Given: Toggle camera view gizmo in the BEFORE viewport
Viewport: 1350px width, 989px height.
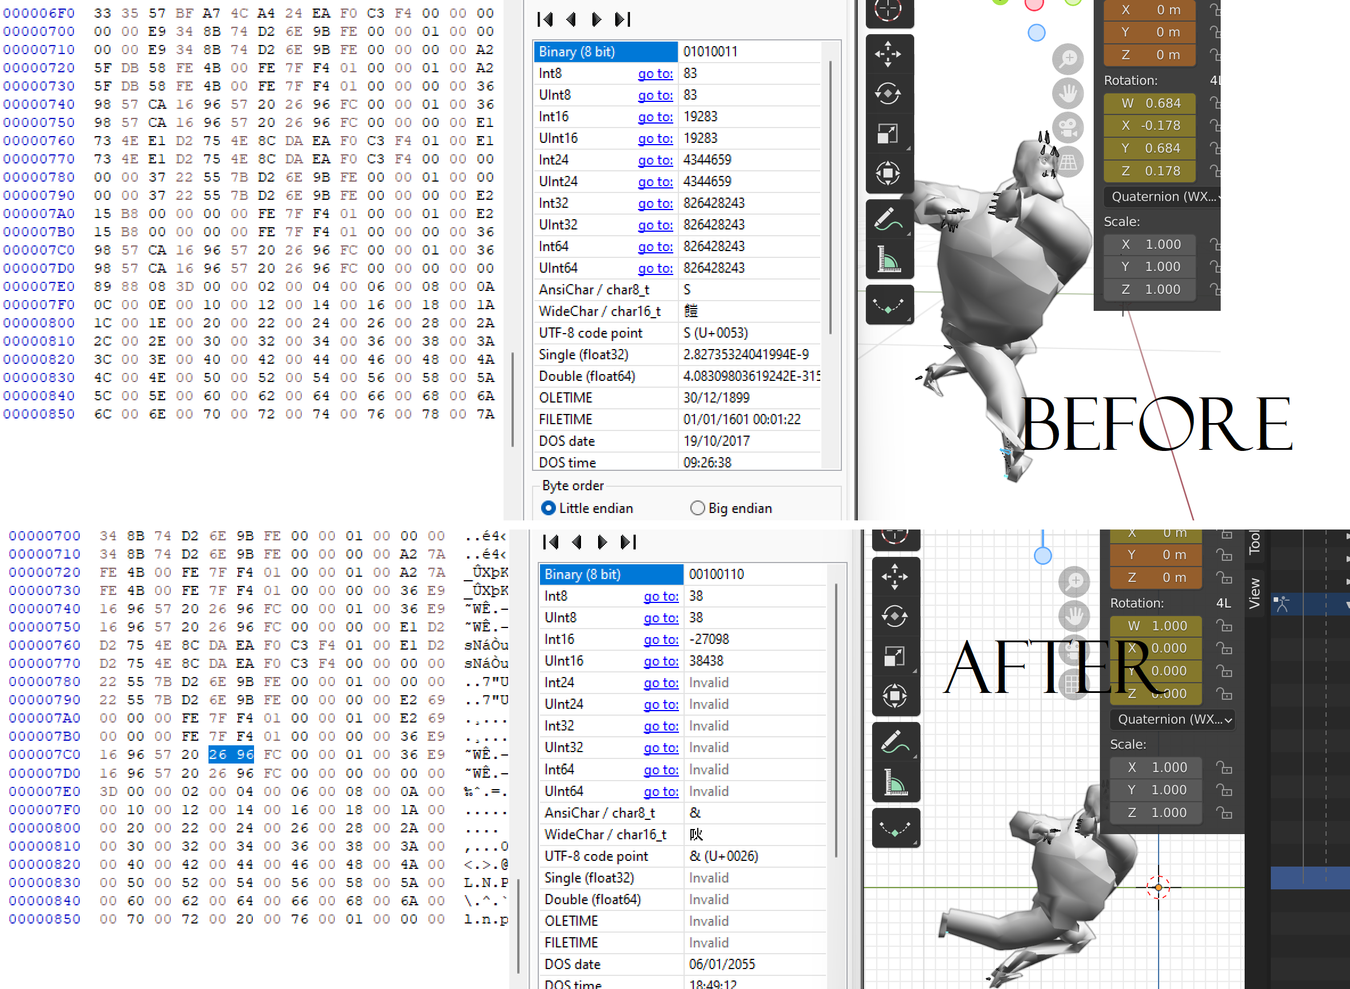Looking at the screenshot, I should click(x=1068, y=127).
